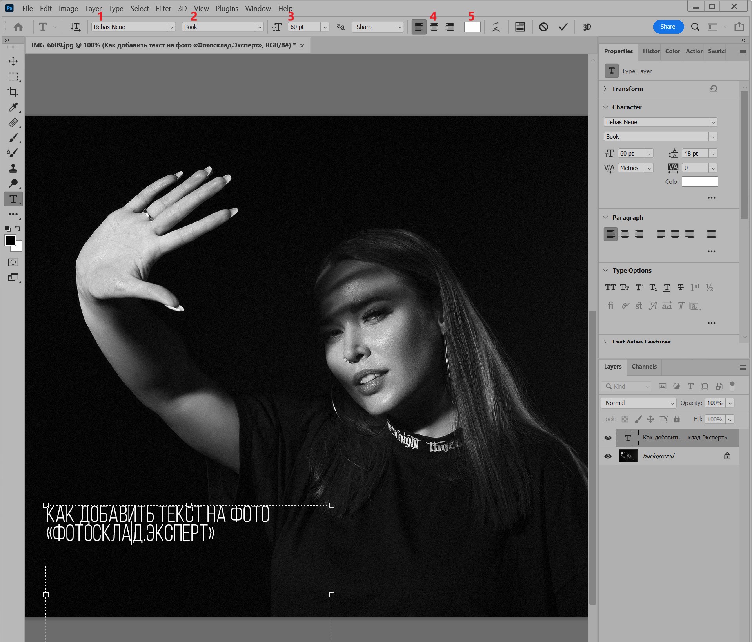Select the Rectangular Marquee tool
752x642 pixels.
13,76
